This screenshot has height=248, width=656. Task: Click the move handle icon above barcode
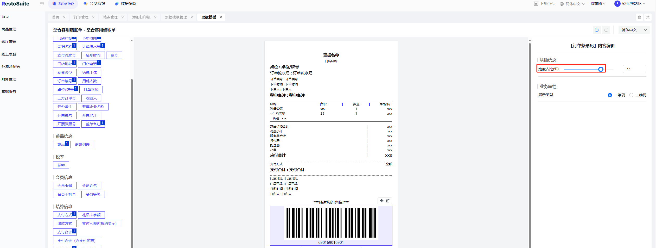(x=381, y=201)
